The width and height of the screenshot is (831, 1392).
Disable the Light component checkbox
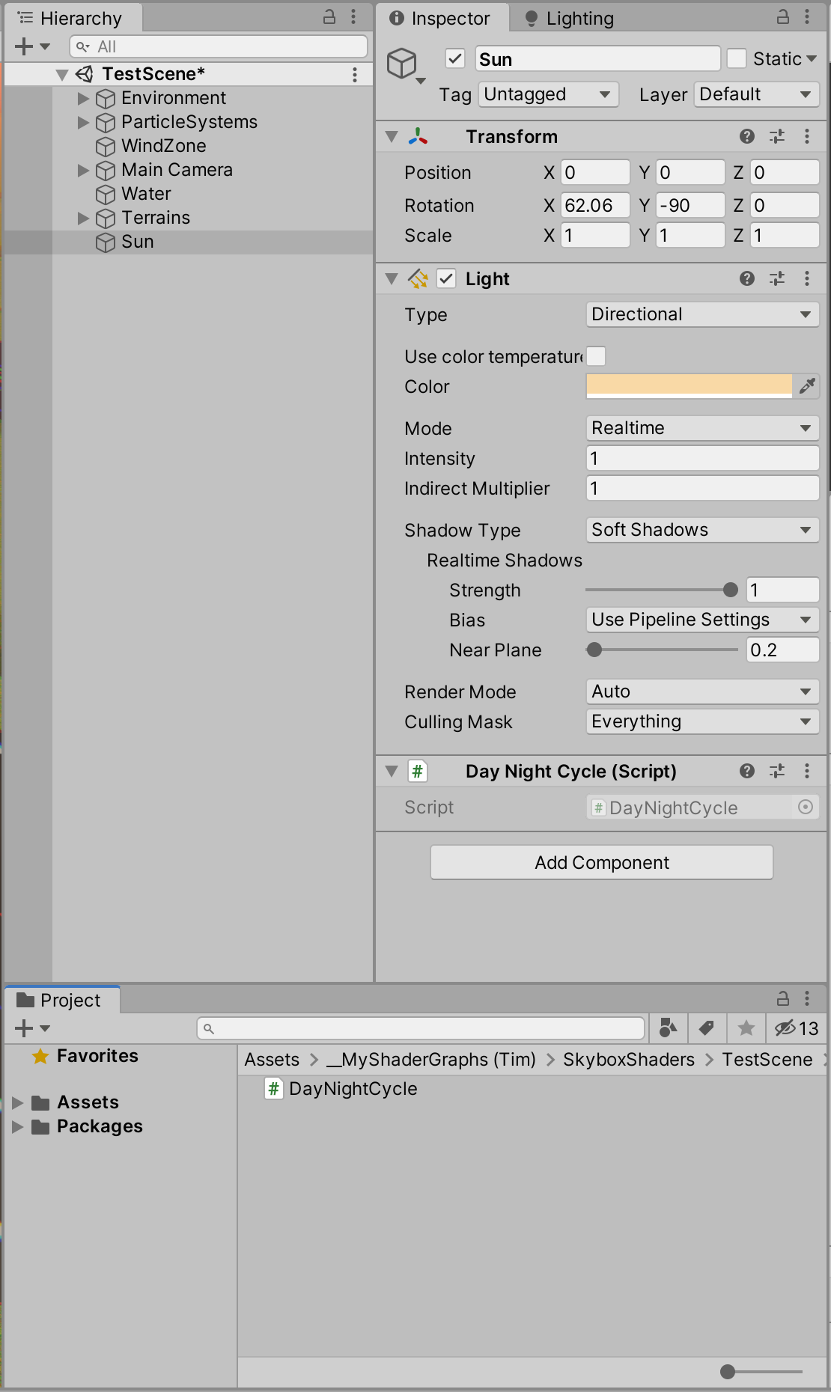[x=446, y=278]
